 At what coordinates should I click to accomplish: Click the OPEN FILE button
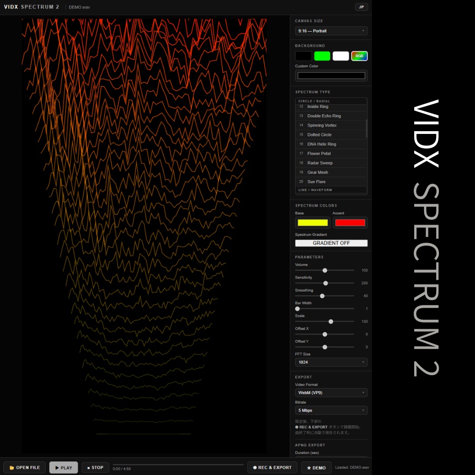click(25, 467)
